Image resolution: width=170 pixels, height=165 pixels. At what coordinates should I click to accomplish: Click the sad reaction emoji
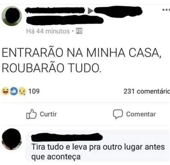coord(22,91)
